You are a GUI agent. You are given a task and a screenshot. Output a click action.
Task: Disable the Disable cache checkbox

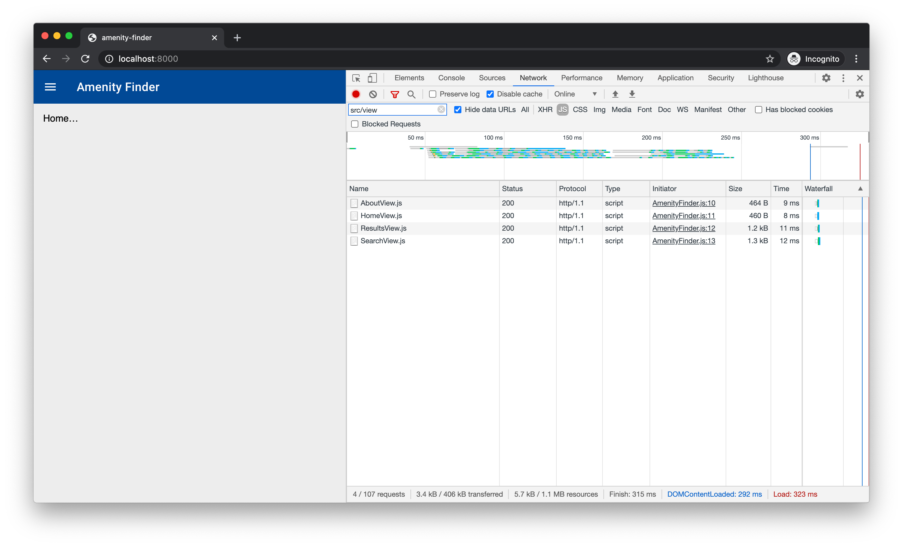[490, 94]
